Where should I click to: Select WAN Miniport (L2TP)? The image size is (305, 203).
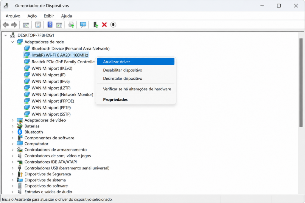coord(51,88)
